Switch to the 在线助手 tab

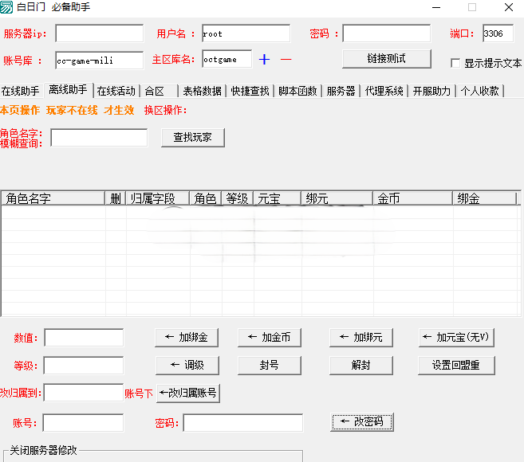21,91
